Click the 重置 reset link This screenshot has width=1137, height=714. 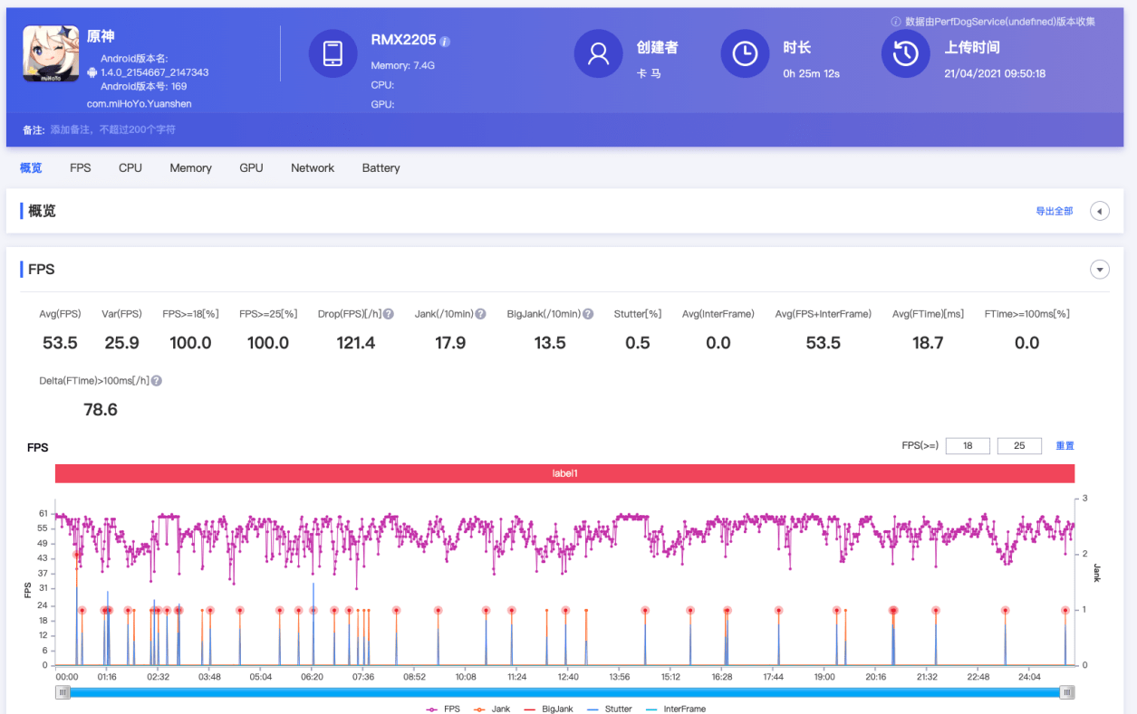point(1065,446)
